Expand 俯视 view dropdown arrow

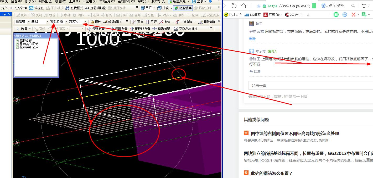(x=171, y=8)
